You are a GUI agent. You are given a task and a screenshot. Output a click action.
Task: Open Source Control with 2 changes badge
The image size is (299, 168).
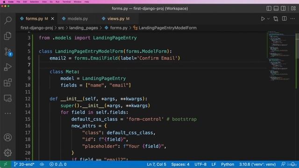(8, 52)
